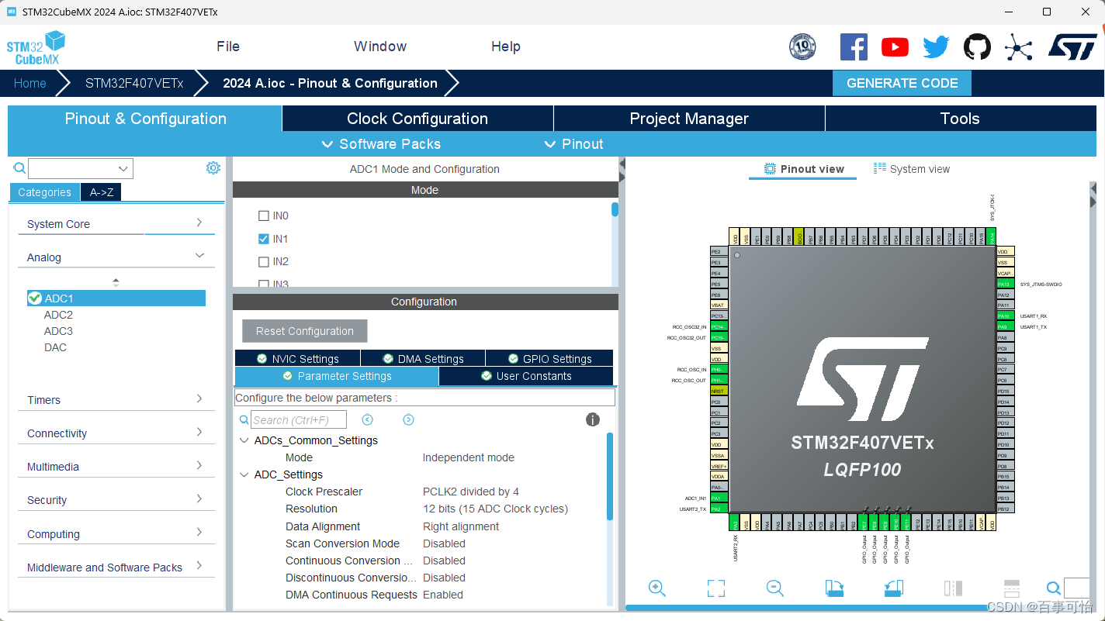Click the GENERATE CODE button
This screenshot has height=621, width=1105.
coord(902,83)
